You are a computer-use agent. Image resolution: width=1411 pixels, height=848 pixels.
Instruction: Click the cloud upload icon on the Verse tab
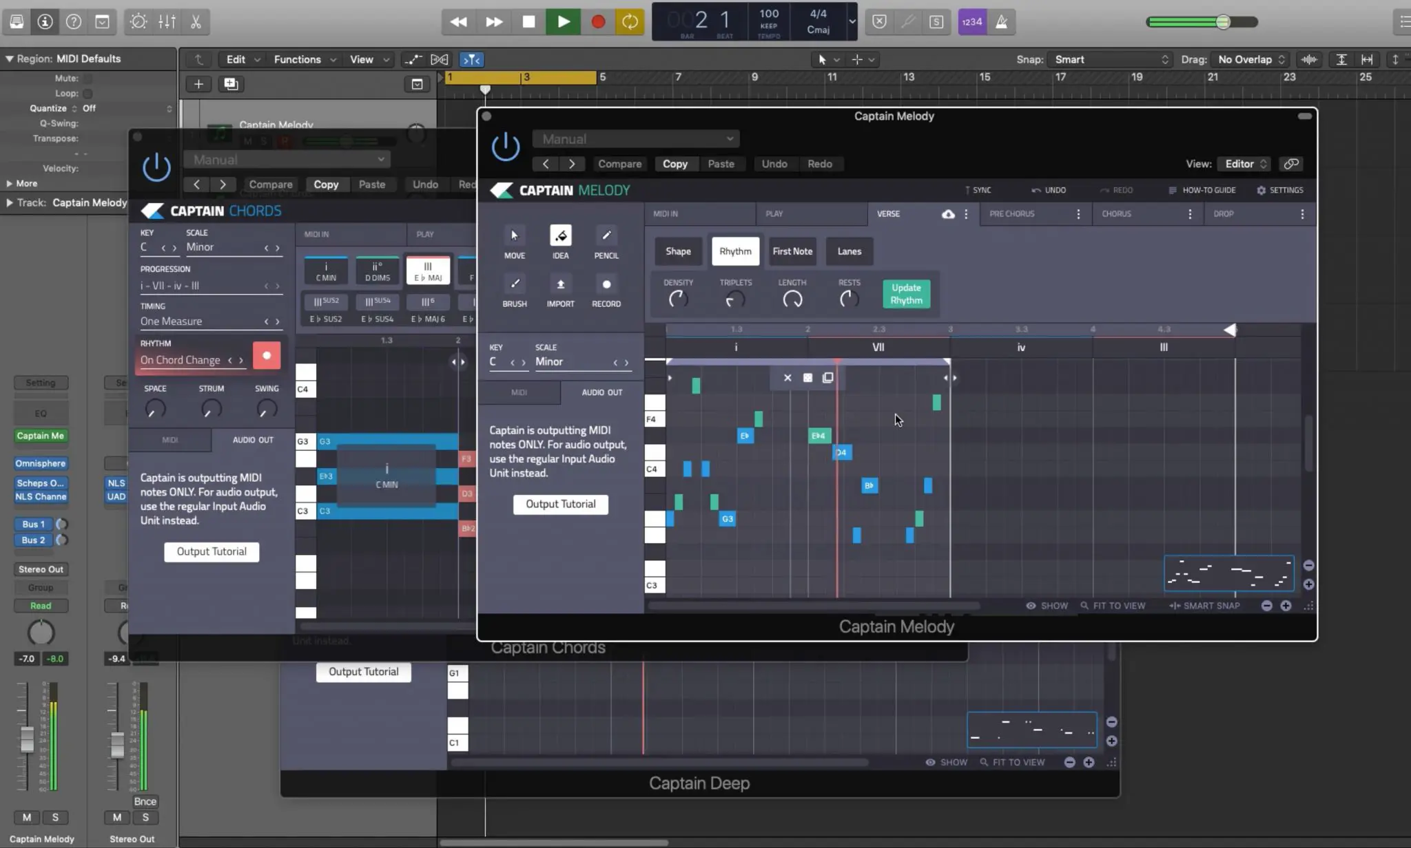click(x=948, y=214)
